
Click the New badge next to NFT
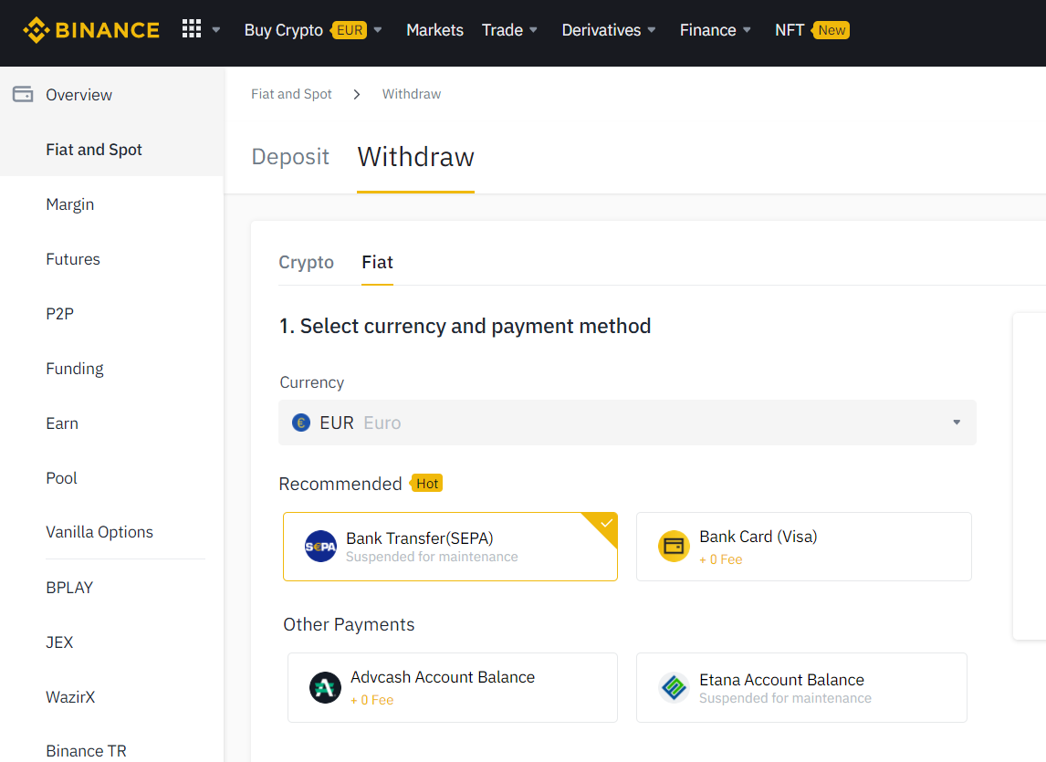(831, 30)
